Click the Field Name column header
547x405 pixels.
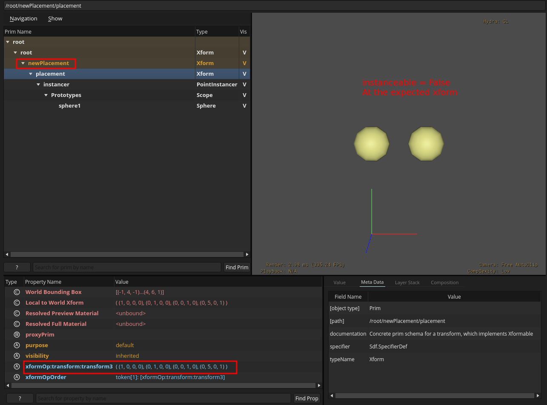tap(348, 297)
